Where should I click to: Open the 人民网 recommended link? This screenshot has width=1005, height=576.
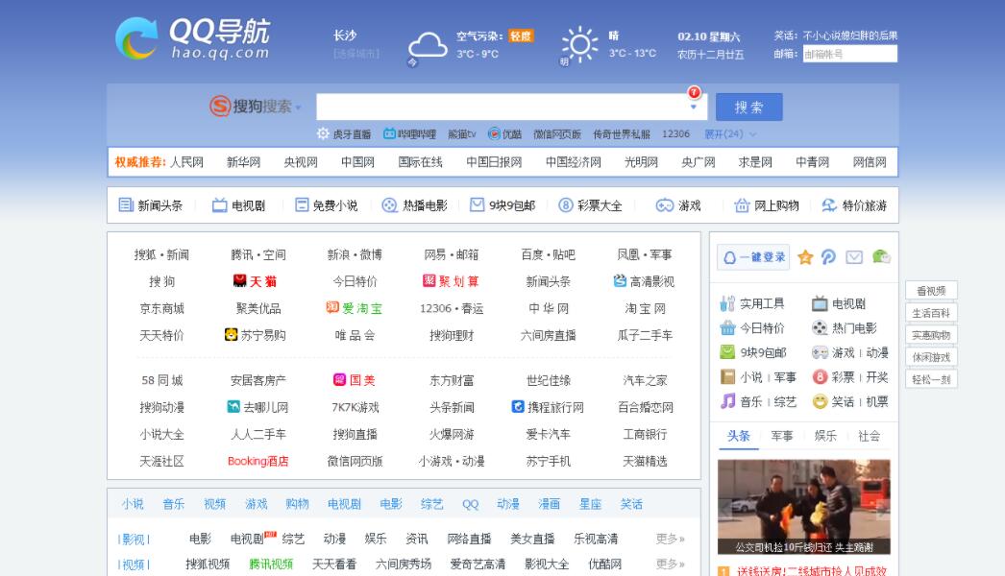pos(186,162)
